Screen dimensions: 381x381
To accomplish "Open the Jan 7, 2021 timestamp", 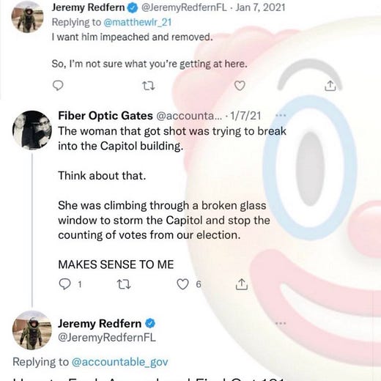I will pyautogui.click(x=260, y=7).
